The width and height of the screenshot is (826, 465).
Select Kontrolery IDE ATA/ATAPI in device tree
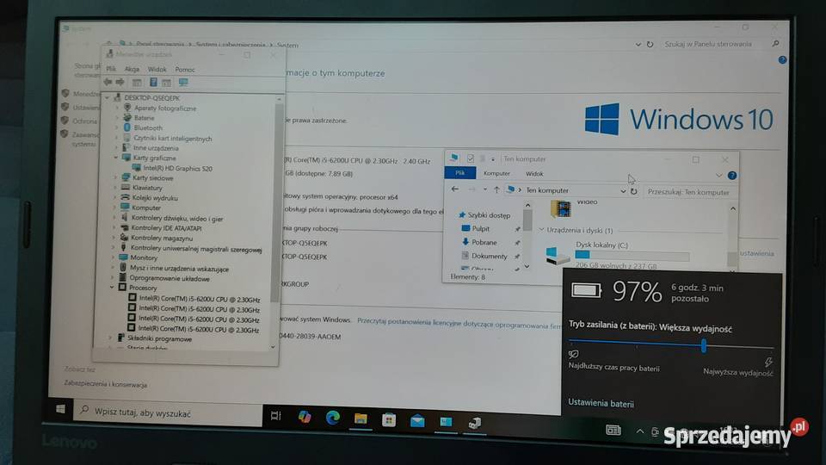coord(166,228)
